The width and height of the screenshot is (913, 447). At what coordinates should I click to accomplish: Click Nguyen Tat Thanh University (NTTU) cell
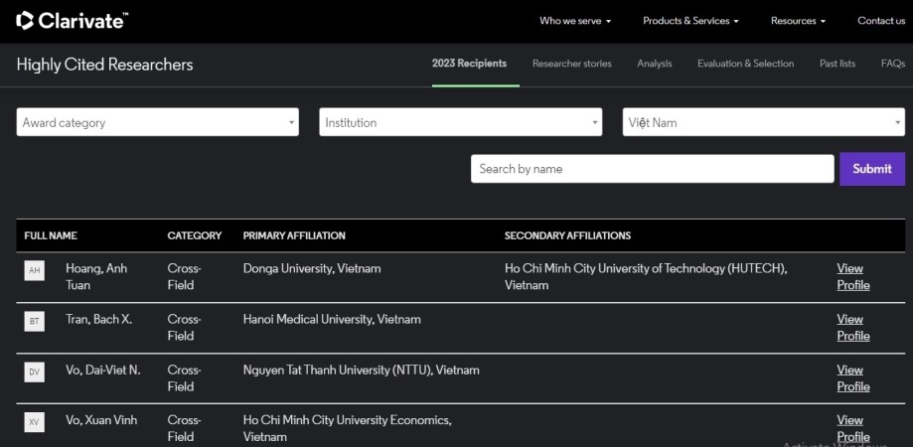click(362, 370)
